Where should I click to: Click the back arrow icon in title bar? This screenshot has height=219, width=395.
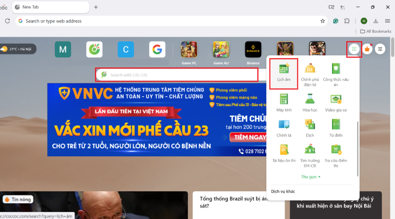pos(343,7)
